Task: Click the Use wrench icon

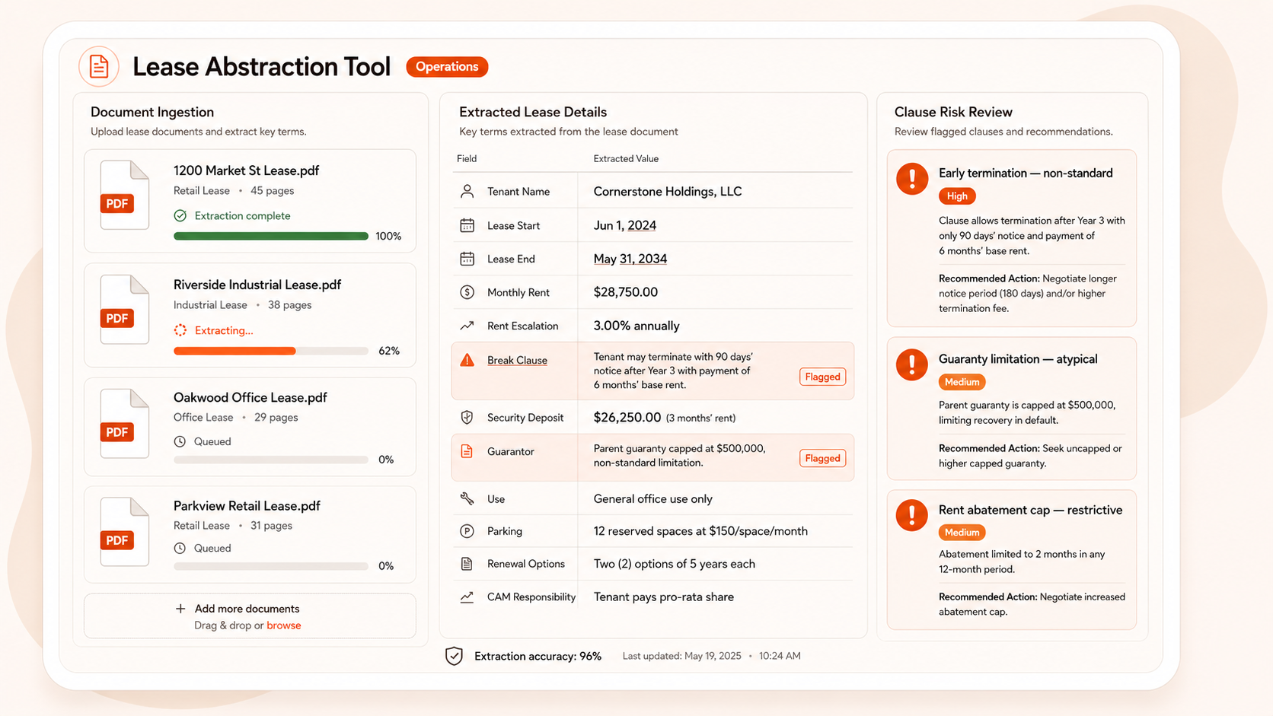Action: click(x=467, y=499)
